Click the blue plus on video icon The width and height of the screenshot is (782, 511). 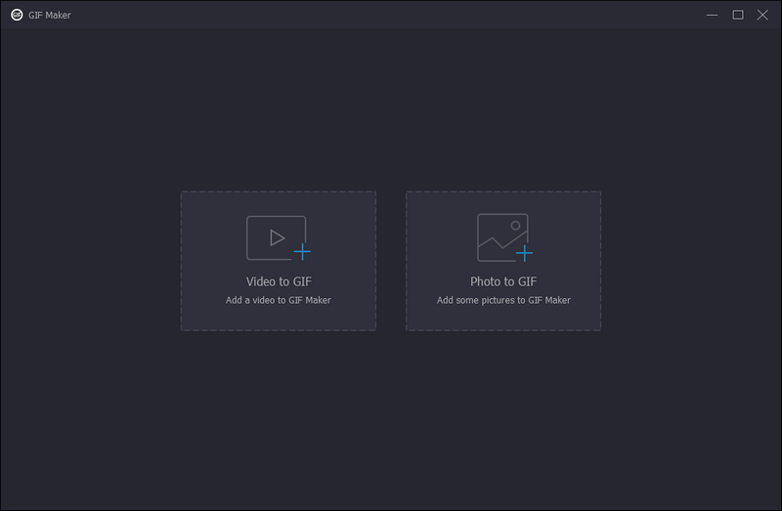pyautogui.click(x=302, y=252)
